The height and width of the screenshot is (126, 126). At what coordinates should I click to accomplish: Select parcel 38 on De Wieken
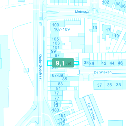pyautogui.click(x=86, y=62)
